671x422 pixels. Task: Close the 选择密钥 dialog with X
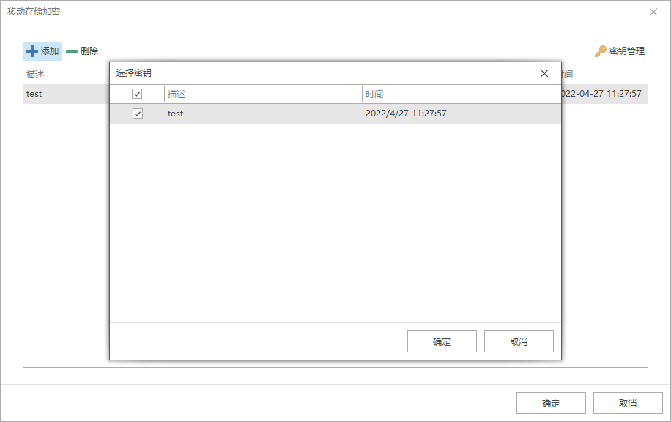coord(544,73)
